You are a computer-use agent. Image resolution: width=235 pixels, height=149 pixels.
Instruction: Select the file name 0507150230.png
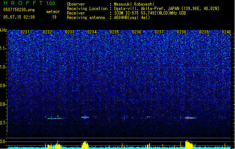tap(19, 10)
